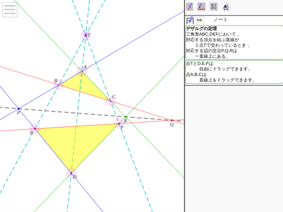The image size is (283, 212).
Task: Select the note about dragging points
Action: click(x=234, y=72)
